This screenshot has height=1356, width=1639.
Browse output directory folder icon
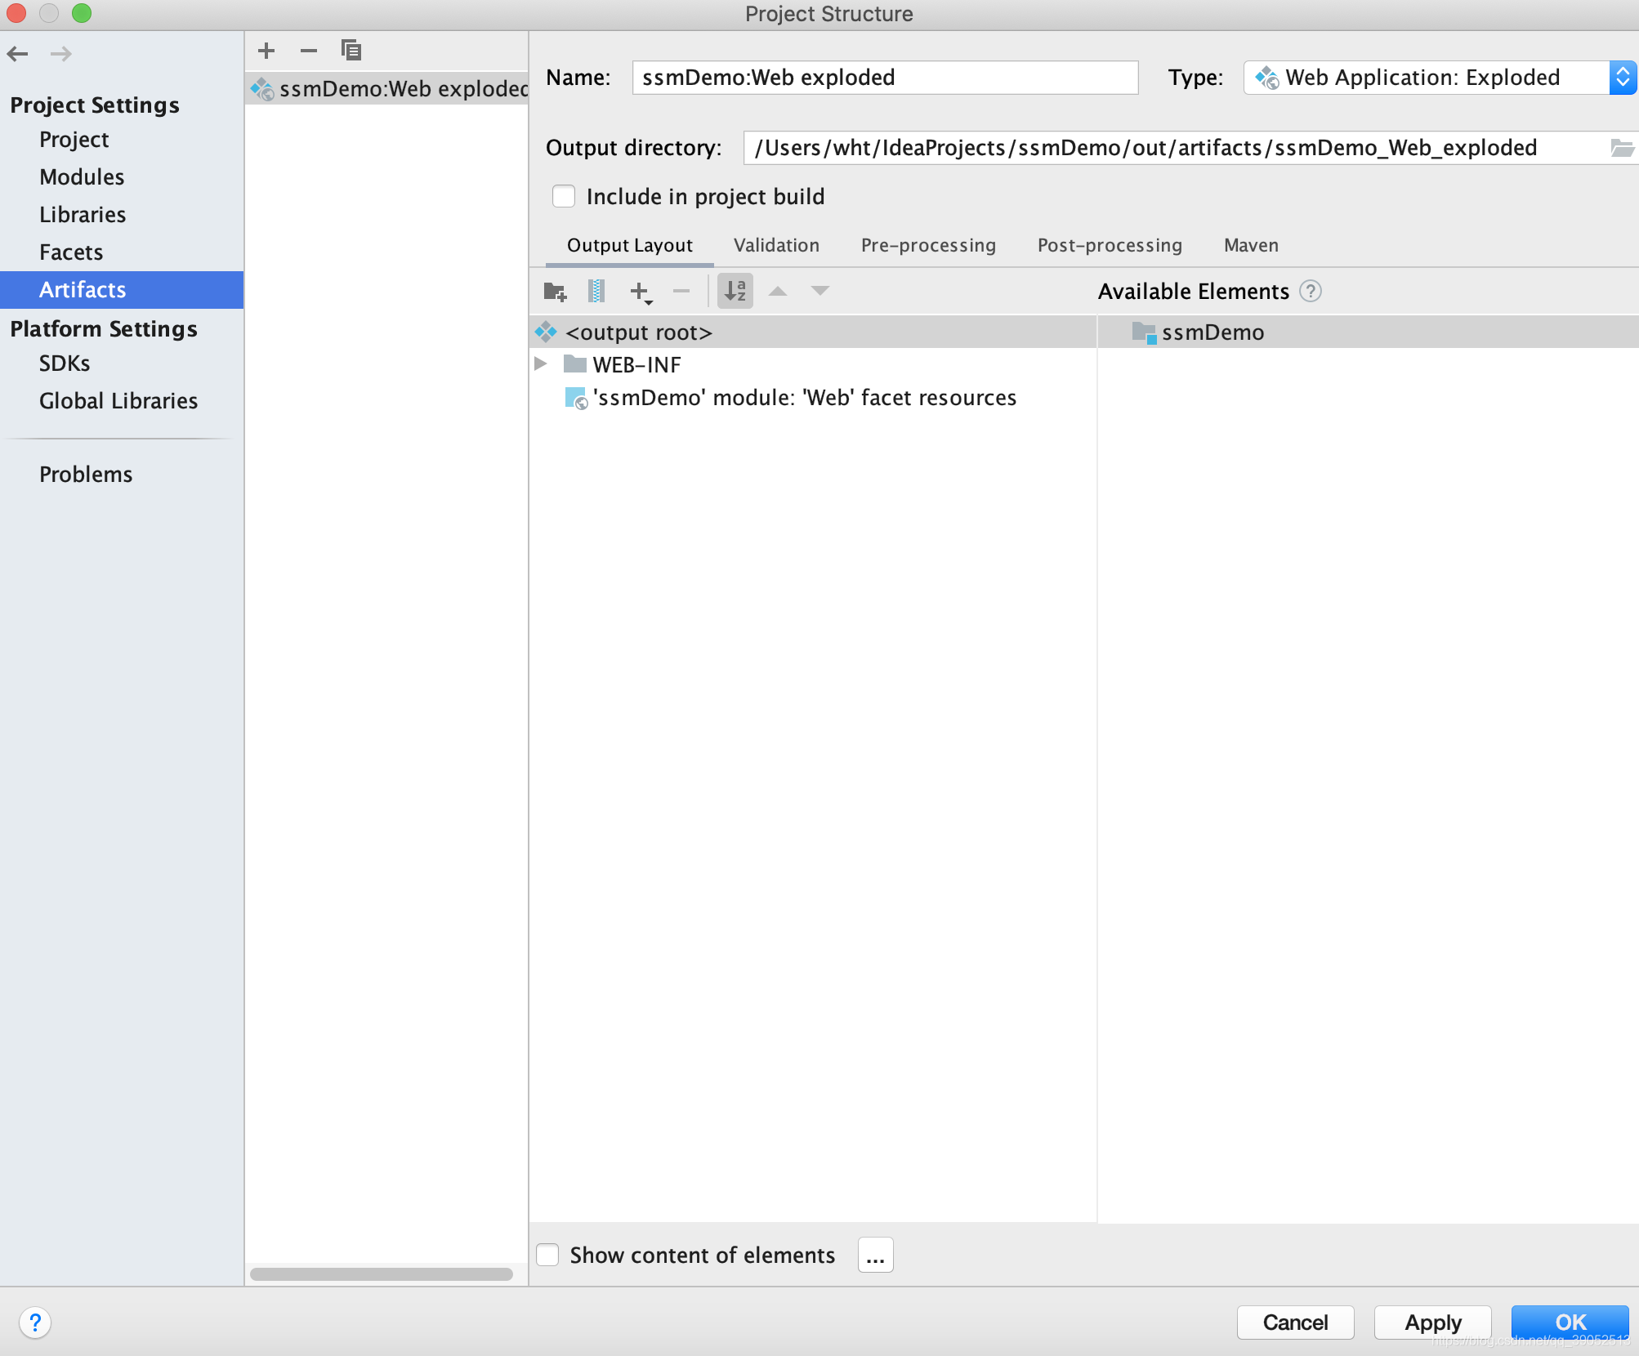point(1621,148)
